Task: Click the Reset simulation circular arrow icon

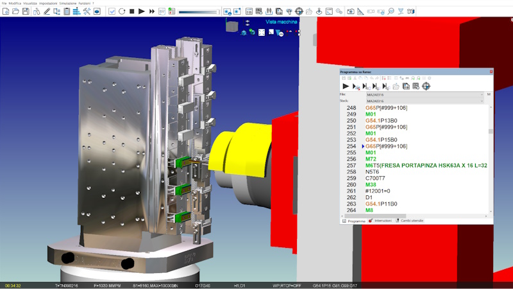Action: (x=122, y=12)
